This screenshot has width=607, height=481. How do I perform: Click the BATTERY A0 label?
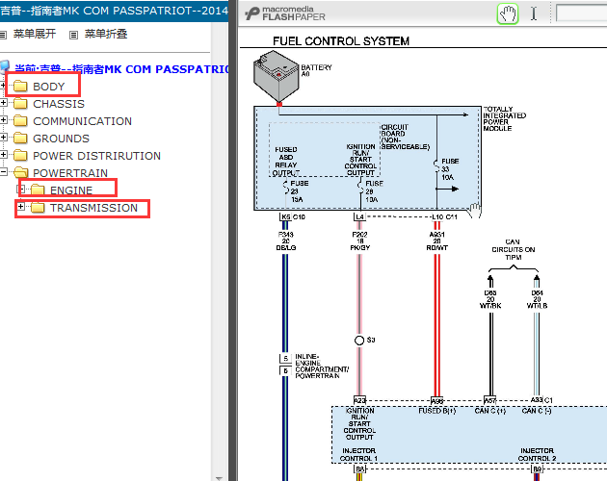[x=316, y=70]
